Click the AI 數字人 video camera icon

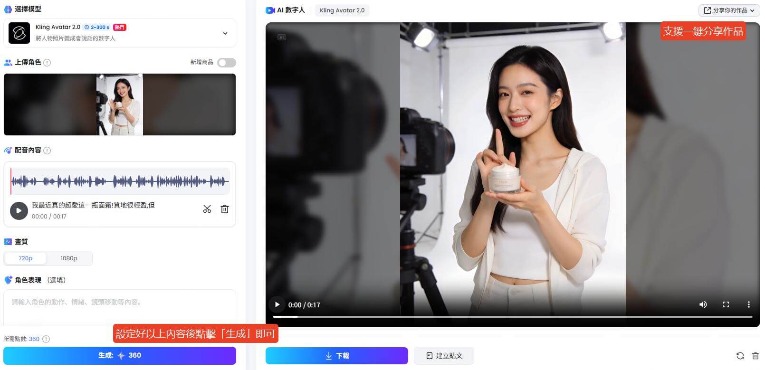270,10
